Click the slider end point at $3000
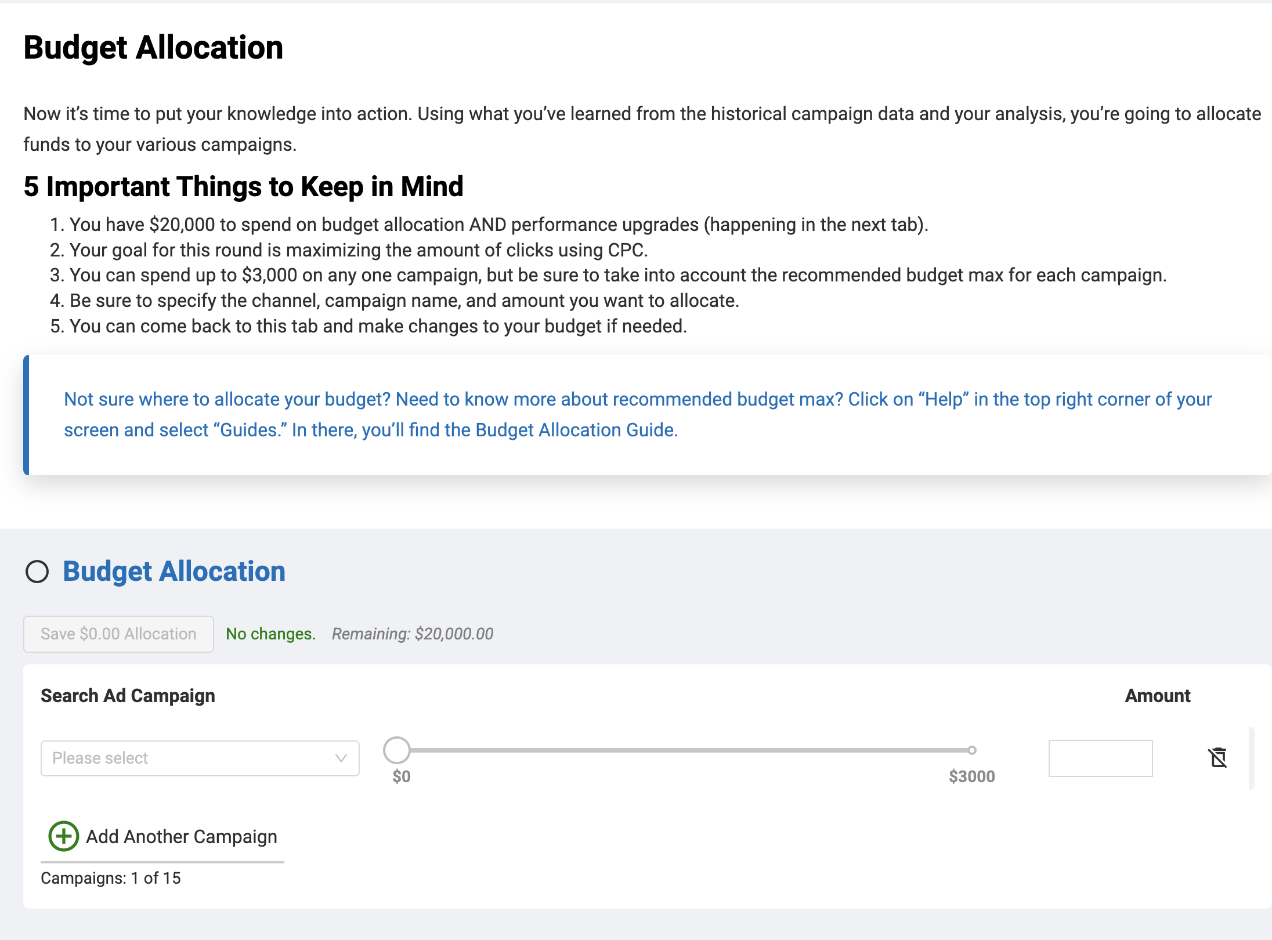This screenshot has width=1272, height=940. pos(971,750)
